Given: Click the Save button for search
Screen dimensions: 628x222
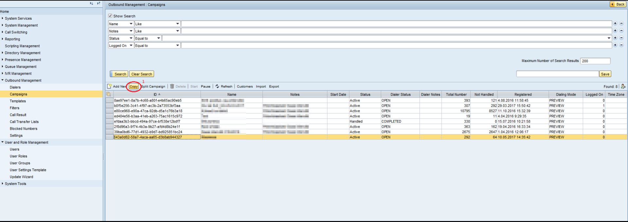Looking at the screenshot, I should pyautogui.click(x=605, y=74).
